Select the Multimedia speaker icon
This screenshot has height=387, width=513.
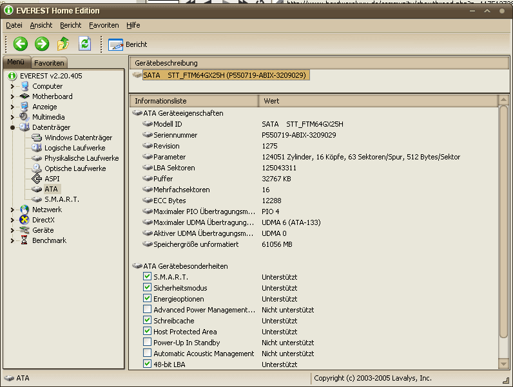click(24, 117)
